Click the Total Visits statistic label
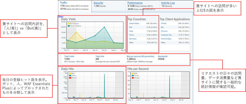Viewport: 246px width, 104px height. [x=69, y=56]
